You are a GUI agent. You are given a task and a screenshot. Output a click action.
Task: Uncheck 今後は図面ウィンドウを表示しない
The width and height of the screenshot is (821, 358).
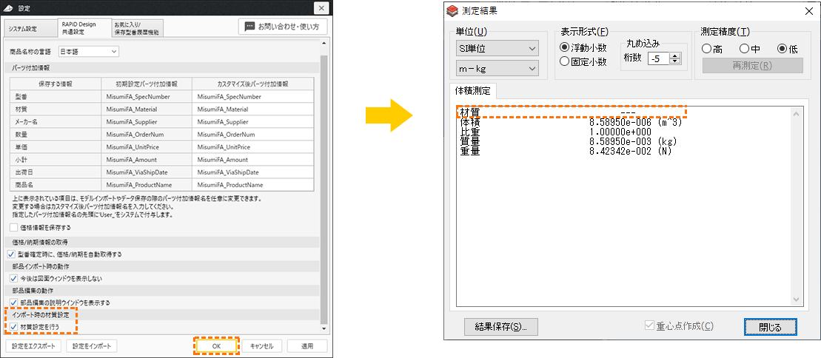tap(14, 278)
